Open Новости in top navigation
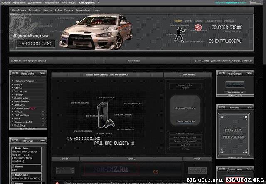This screenshot has width=266, height=184. coord(48,10)
